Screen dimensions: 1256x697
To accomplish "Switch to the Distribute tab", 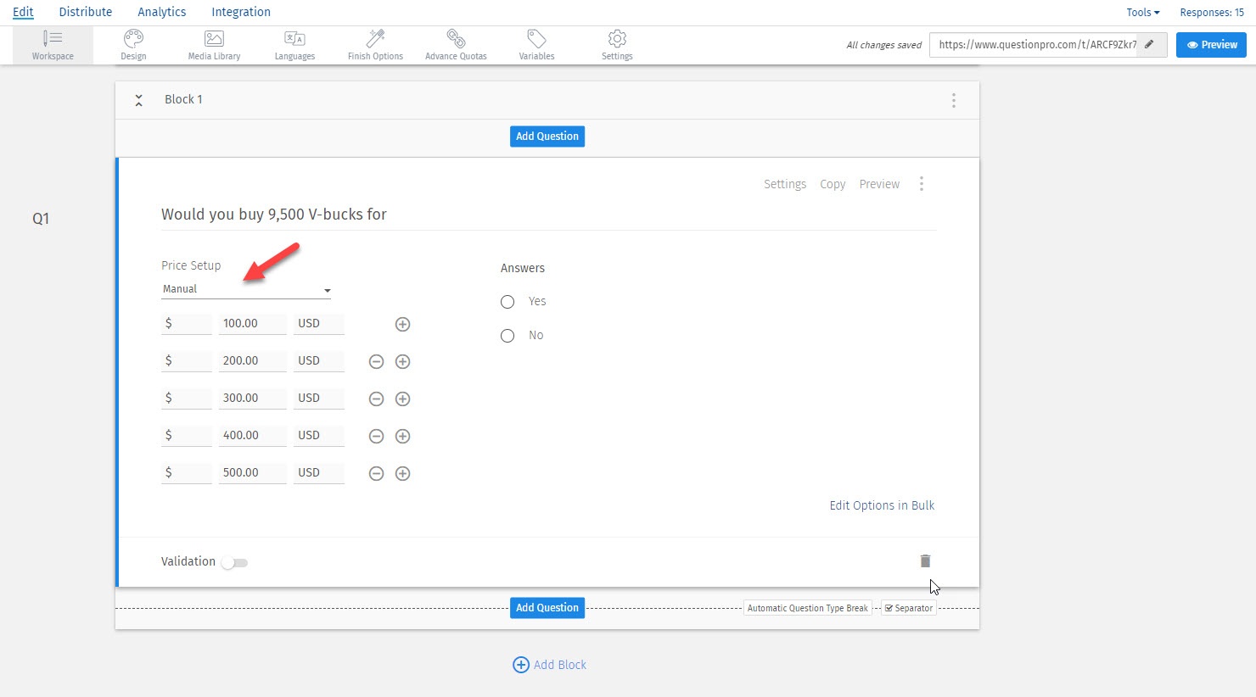I will click(86, 12).
